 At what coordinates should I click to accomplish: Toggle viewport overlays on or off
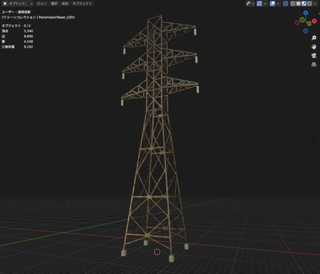pos(272,3)
